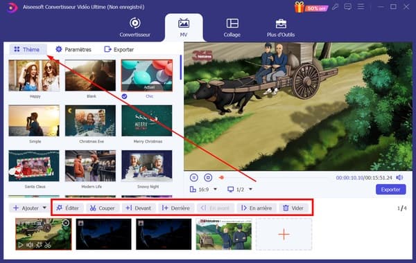
Task: Select the Blank theme thumbnail
Action: pyautogui.click(x=90, y=75)
